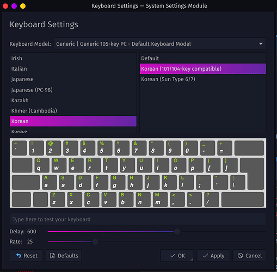Click the Reset button with undo arrow

pos(27,256)
